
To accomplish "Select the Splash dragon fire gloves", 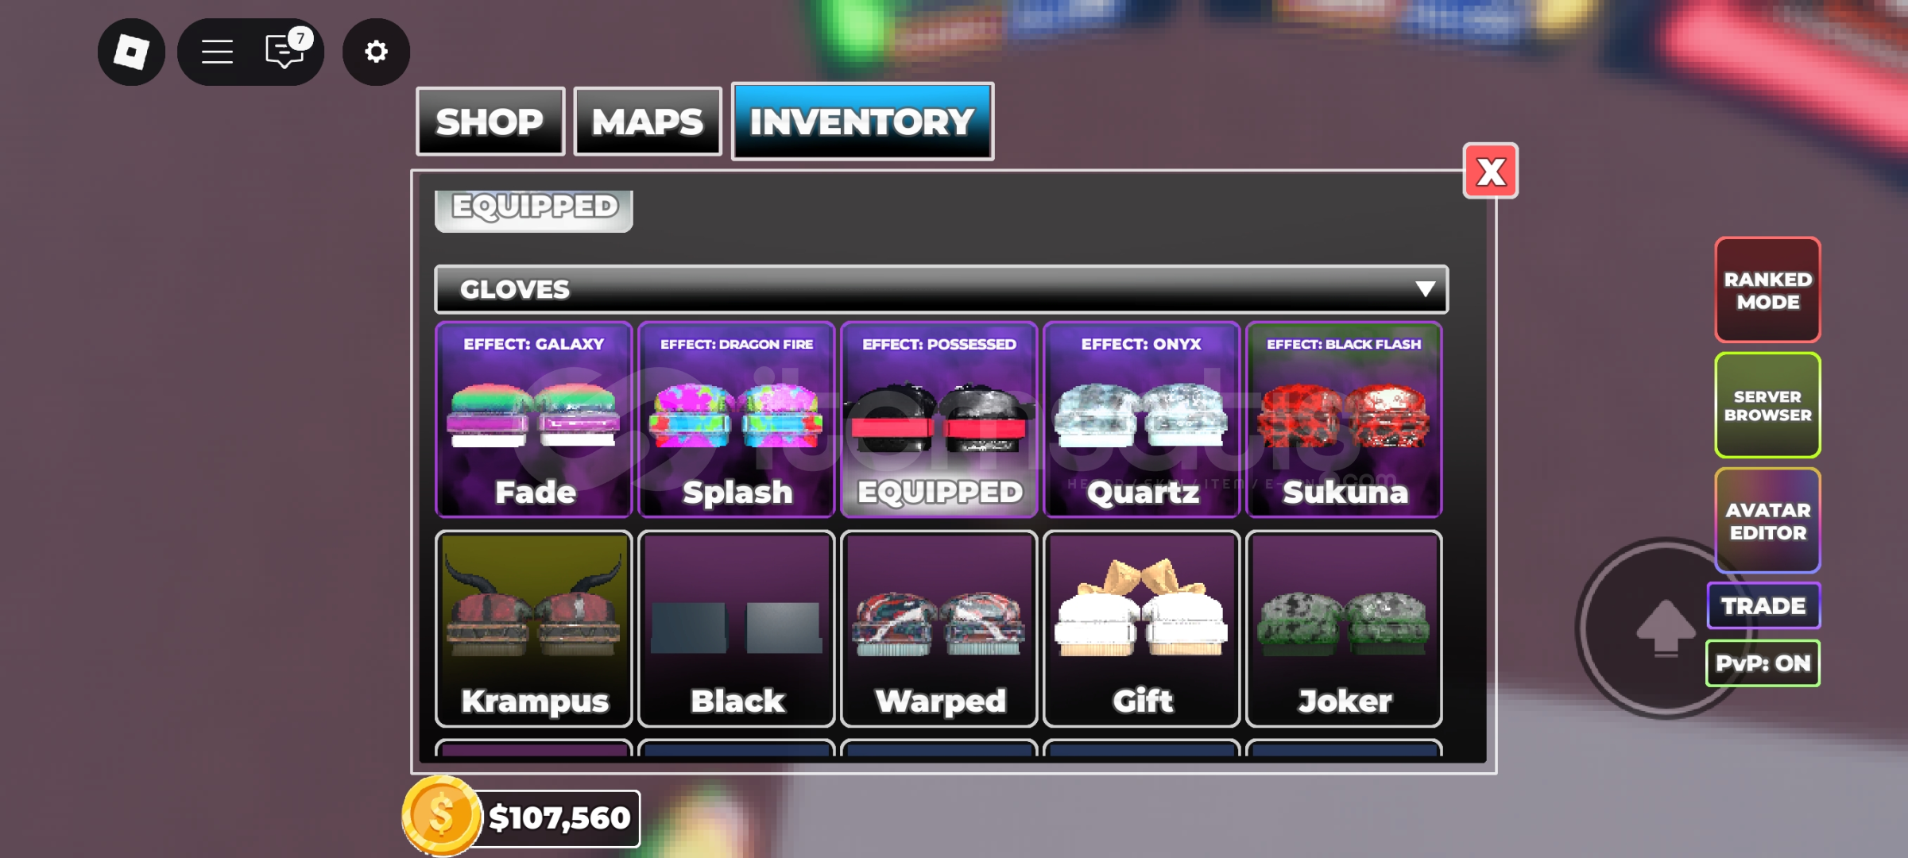I will pyautogui.click(x=737, y=419).
